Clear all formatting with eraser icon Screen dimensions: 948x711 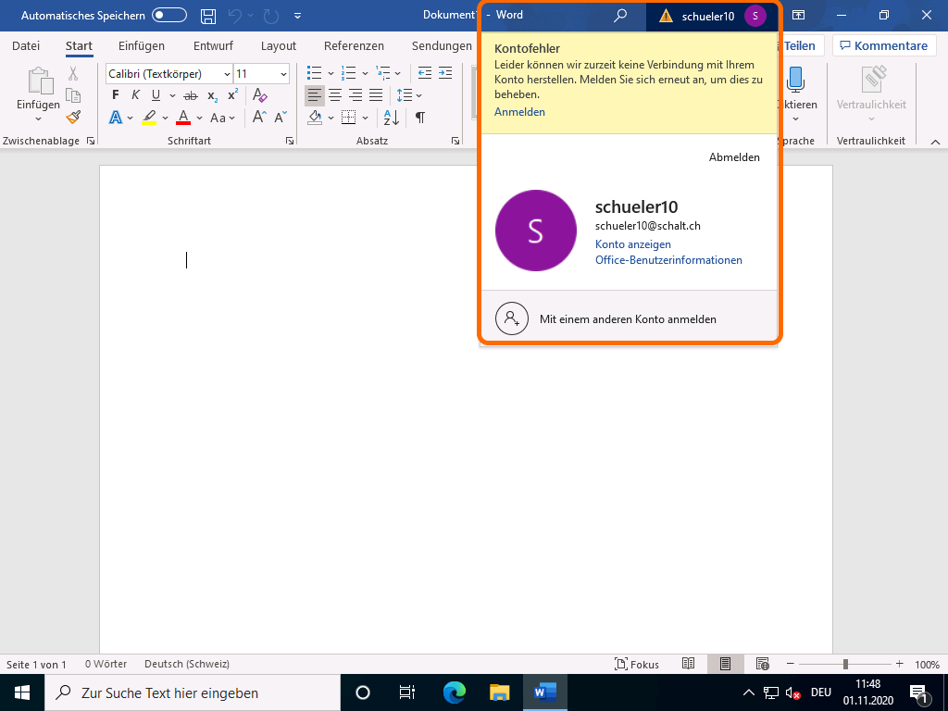259,95
